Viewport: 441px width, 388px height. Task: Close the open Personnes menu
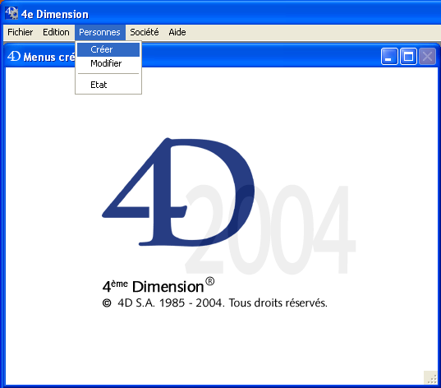pyautogui.click(x=99, y=32)
